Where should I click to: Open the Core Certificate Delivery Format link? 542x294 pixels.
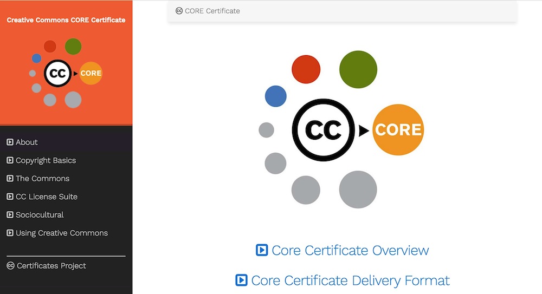point(350,280)
